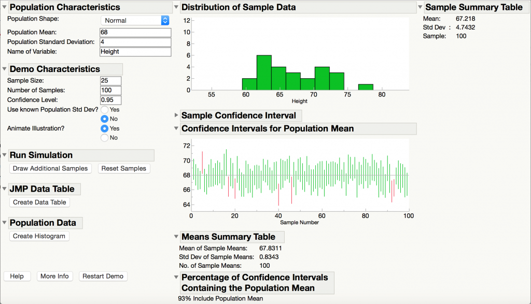Choose No for Animate Illustration

(105, 138)
